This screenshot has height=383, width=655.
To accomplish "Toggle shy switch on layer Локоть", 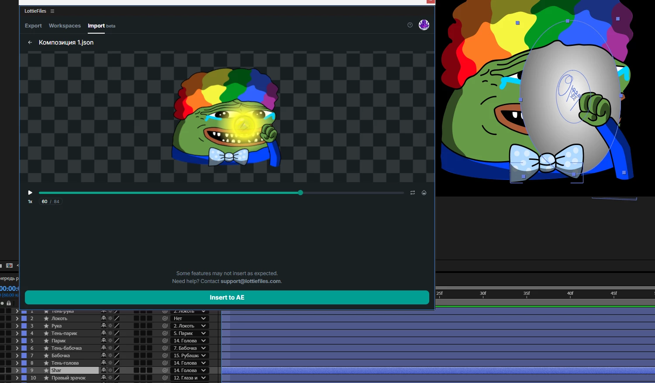I will [103, 318].
